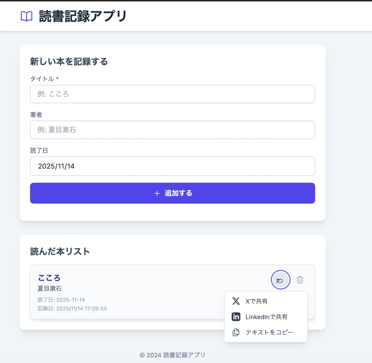The image size is (372, 363).
Task: Click the 読んだ本リスト heading
Action: pos(60,251)
